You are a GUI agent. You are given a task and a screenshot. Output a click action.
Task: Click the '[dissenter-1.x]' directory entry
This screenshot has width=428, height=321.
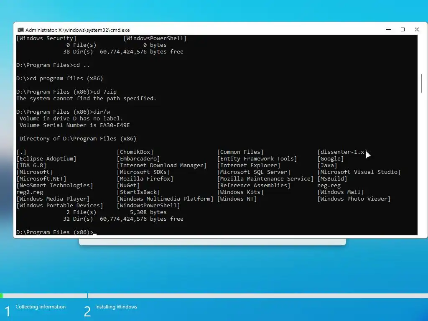342,152
